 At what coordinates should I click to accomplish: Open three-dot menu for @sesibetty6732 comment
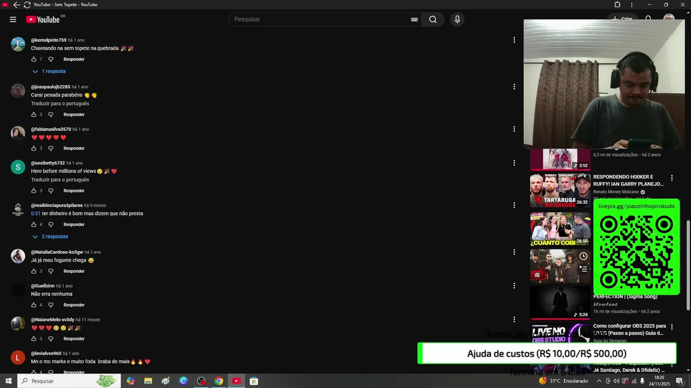tap(514, 163)
